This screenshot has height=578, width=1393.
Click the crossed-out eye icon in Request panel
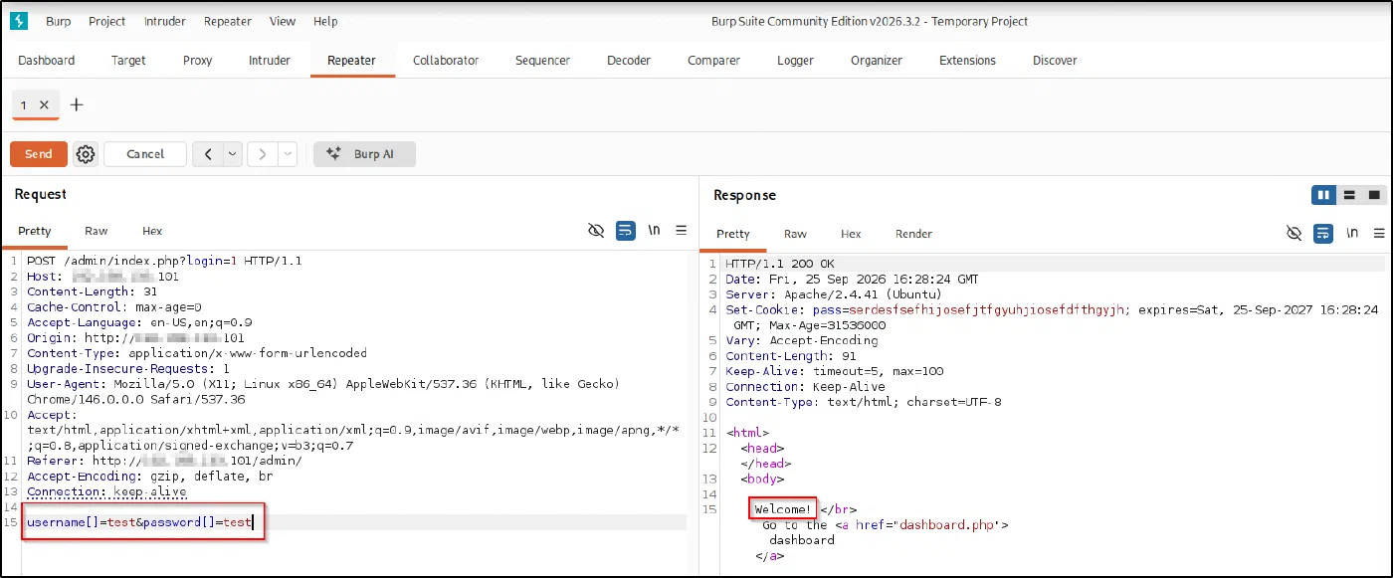[596, 231]
